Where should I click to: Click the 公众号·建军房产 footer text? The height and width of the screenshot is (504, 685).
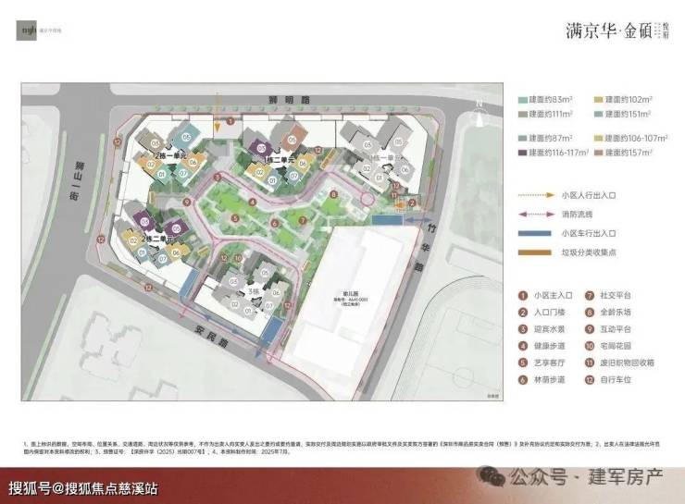[x=586, y=476]
